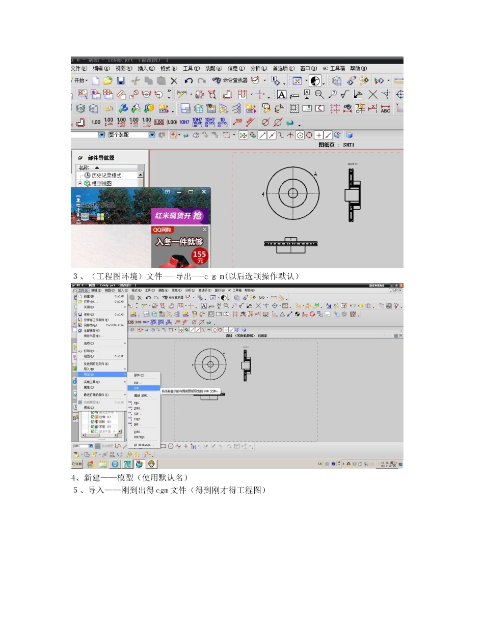Choose JPEG in the export submenu
The image size is (484, 626).
[x=144, y=408]
